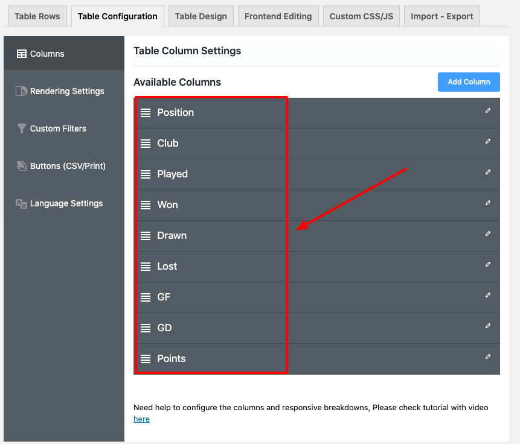This screenshot has height=444, width=520.
Task: Edit the Club column via pencil icon
Action: (x=488, y=142)
